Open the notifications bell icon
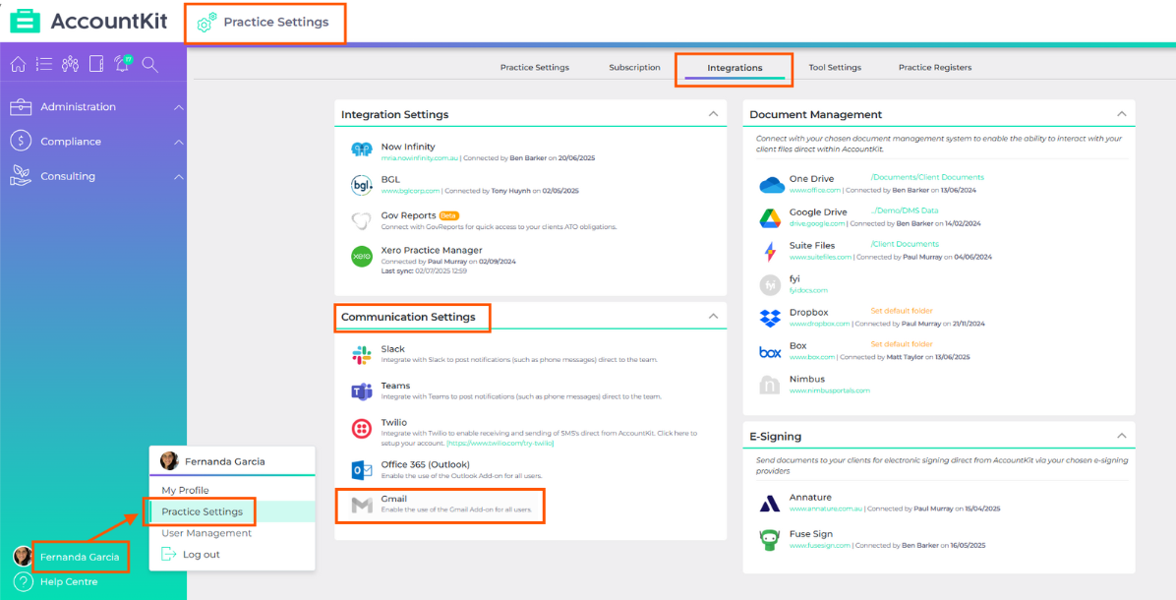This screenshot has height=600, width=1176. (122, 65)
